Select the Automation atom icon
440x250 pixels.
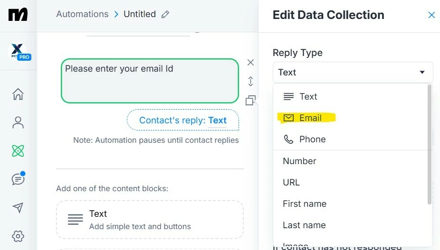click(x=18, y=151)
